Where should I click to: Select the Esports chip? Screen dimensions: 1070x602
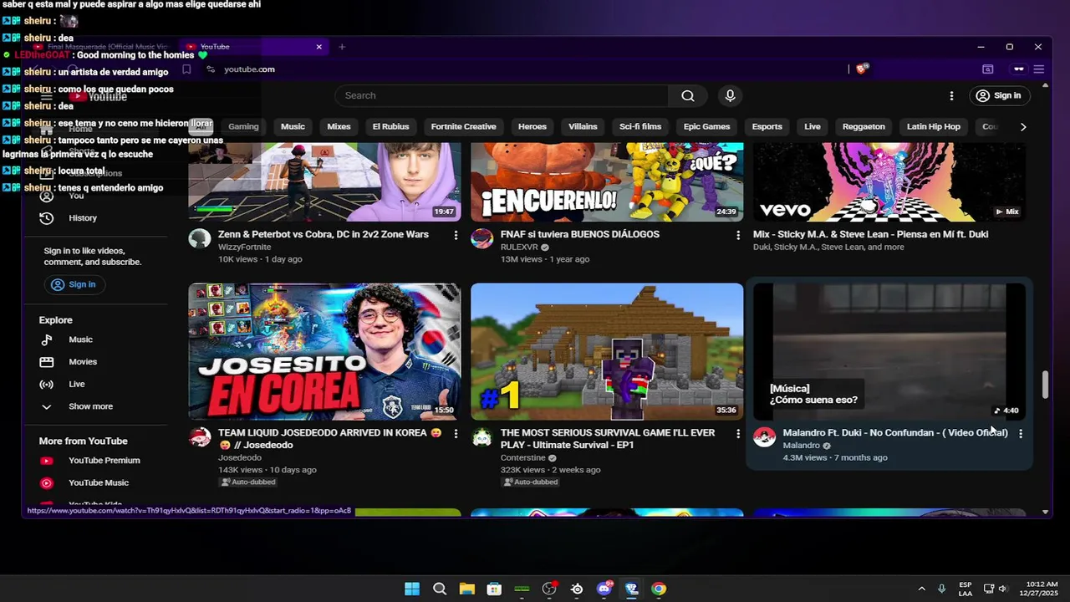pos(767,127)
